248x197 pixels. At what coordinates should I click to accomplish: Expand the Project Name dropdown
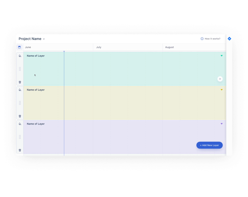44,39
